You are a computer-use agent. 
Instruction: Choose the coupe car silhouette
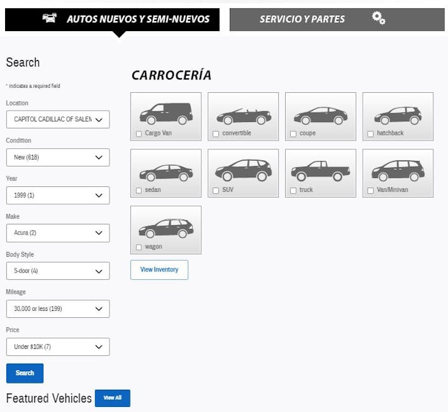(321, 115)
